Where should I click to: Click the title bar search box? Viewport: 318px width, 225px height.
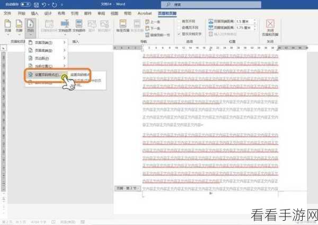coord(211,4)
